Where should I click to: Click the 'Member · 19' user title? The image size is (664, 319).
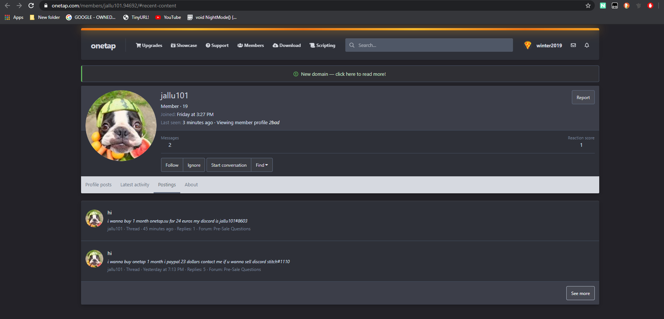[x=174, y=106]
